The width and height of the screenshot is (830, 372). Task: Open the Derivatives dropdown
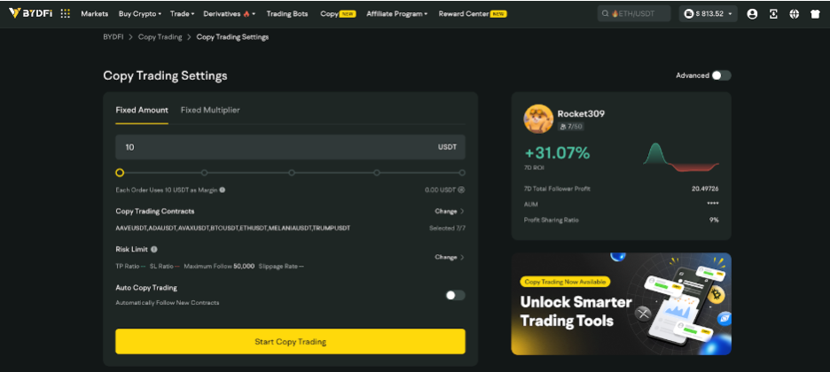(229, 14)
